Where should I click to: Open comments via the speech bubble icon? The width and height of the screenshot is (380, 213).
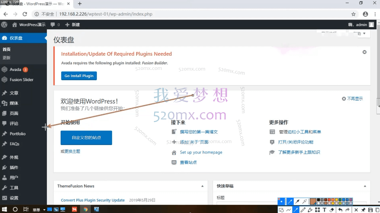(52, 24)
